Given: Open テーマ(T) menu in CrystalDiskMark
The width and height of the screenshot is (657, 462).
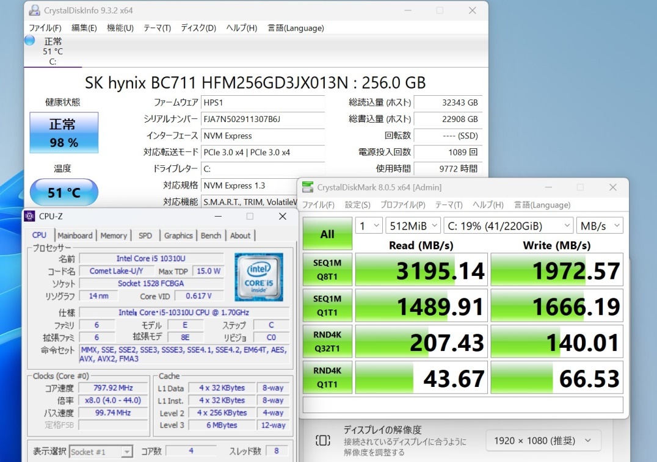Looking at the screenshot, I should [x=449, y=205].
